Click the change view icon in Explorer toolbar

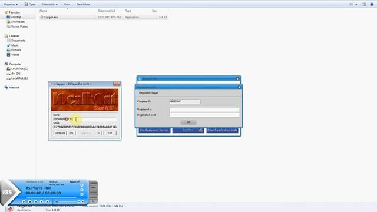click(x=352, y=4)
